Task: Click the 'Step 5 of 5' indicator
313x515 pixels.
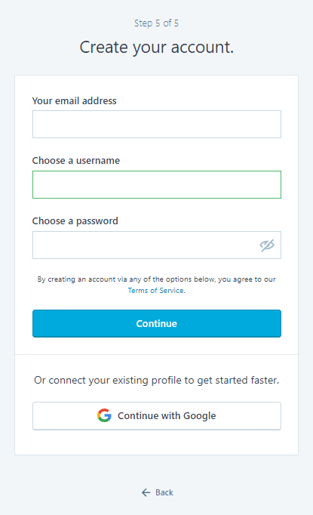Action: pyautogui.click(x=157, y=23)
